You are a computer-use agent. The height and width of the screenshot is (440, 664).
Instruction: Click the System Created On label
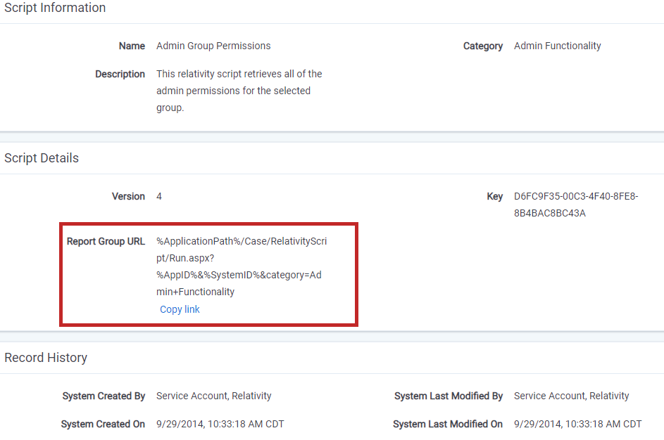(x=103, y=424)
